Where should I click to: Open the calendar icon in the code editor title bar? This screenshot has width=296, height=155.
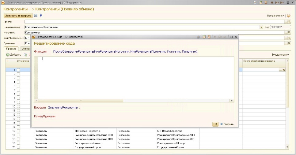pos(209,37)
